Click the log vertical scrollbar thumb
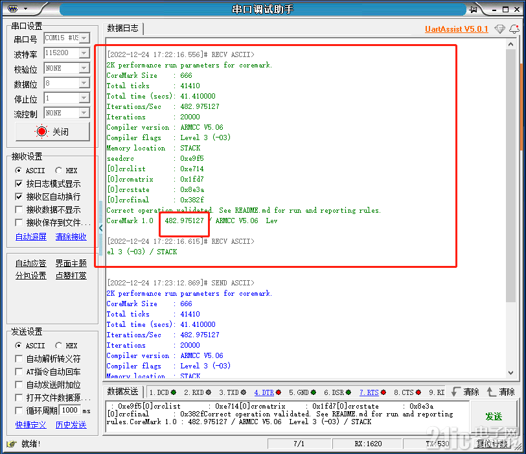This screenshot has width=526, height=454. point(510,175)
